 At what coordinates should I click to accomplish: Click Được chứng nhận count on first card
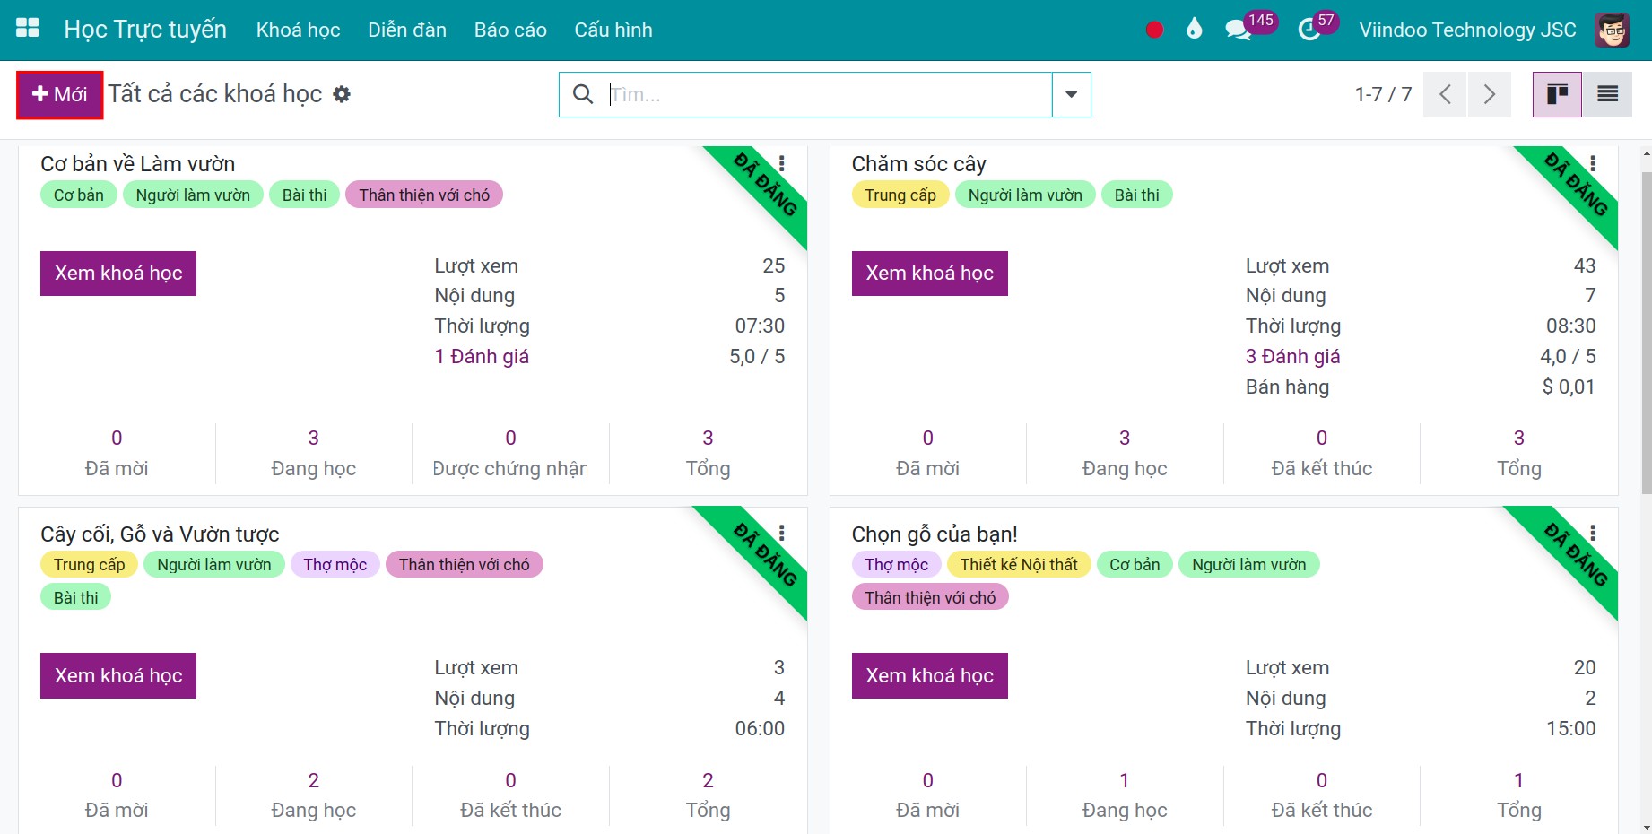[x=510, y=453]
